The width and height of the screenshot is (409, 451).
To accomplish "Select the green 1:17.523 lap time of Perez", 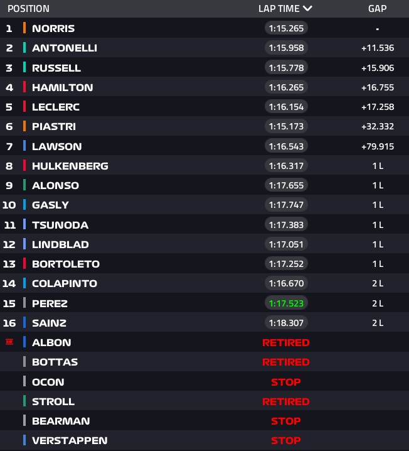I will pyautogui.click(x=286, y=303).
